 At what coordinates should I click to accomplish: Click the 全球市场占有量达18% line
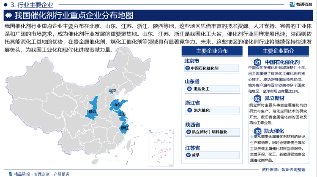pos(281,91)
